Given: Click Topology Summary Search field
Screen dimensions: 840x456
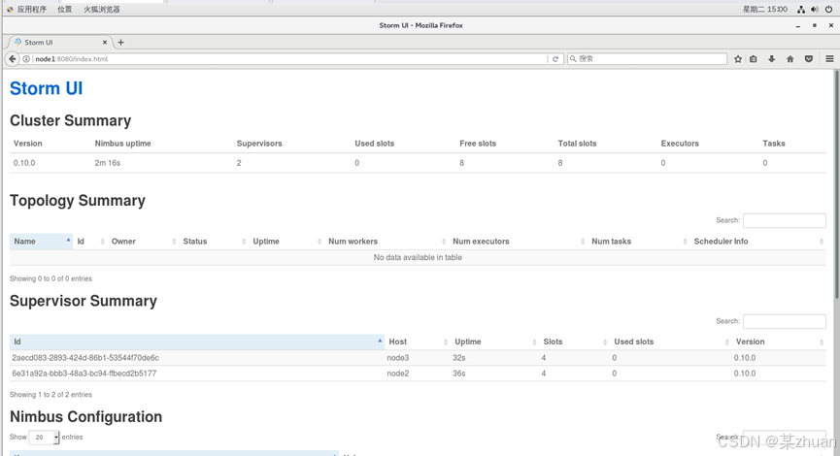Looking at the screenshot, I should [785, 220].
